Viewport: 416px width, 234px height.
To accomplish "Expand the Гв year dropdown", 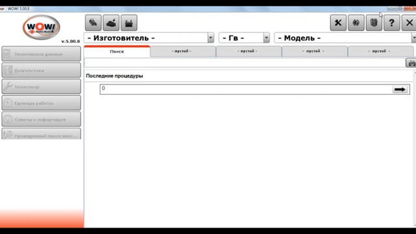I will [244, 38].
